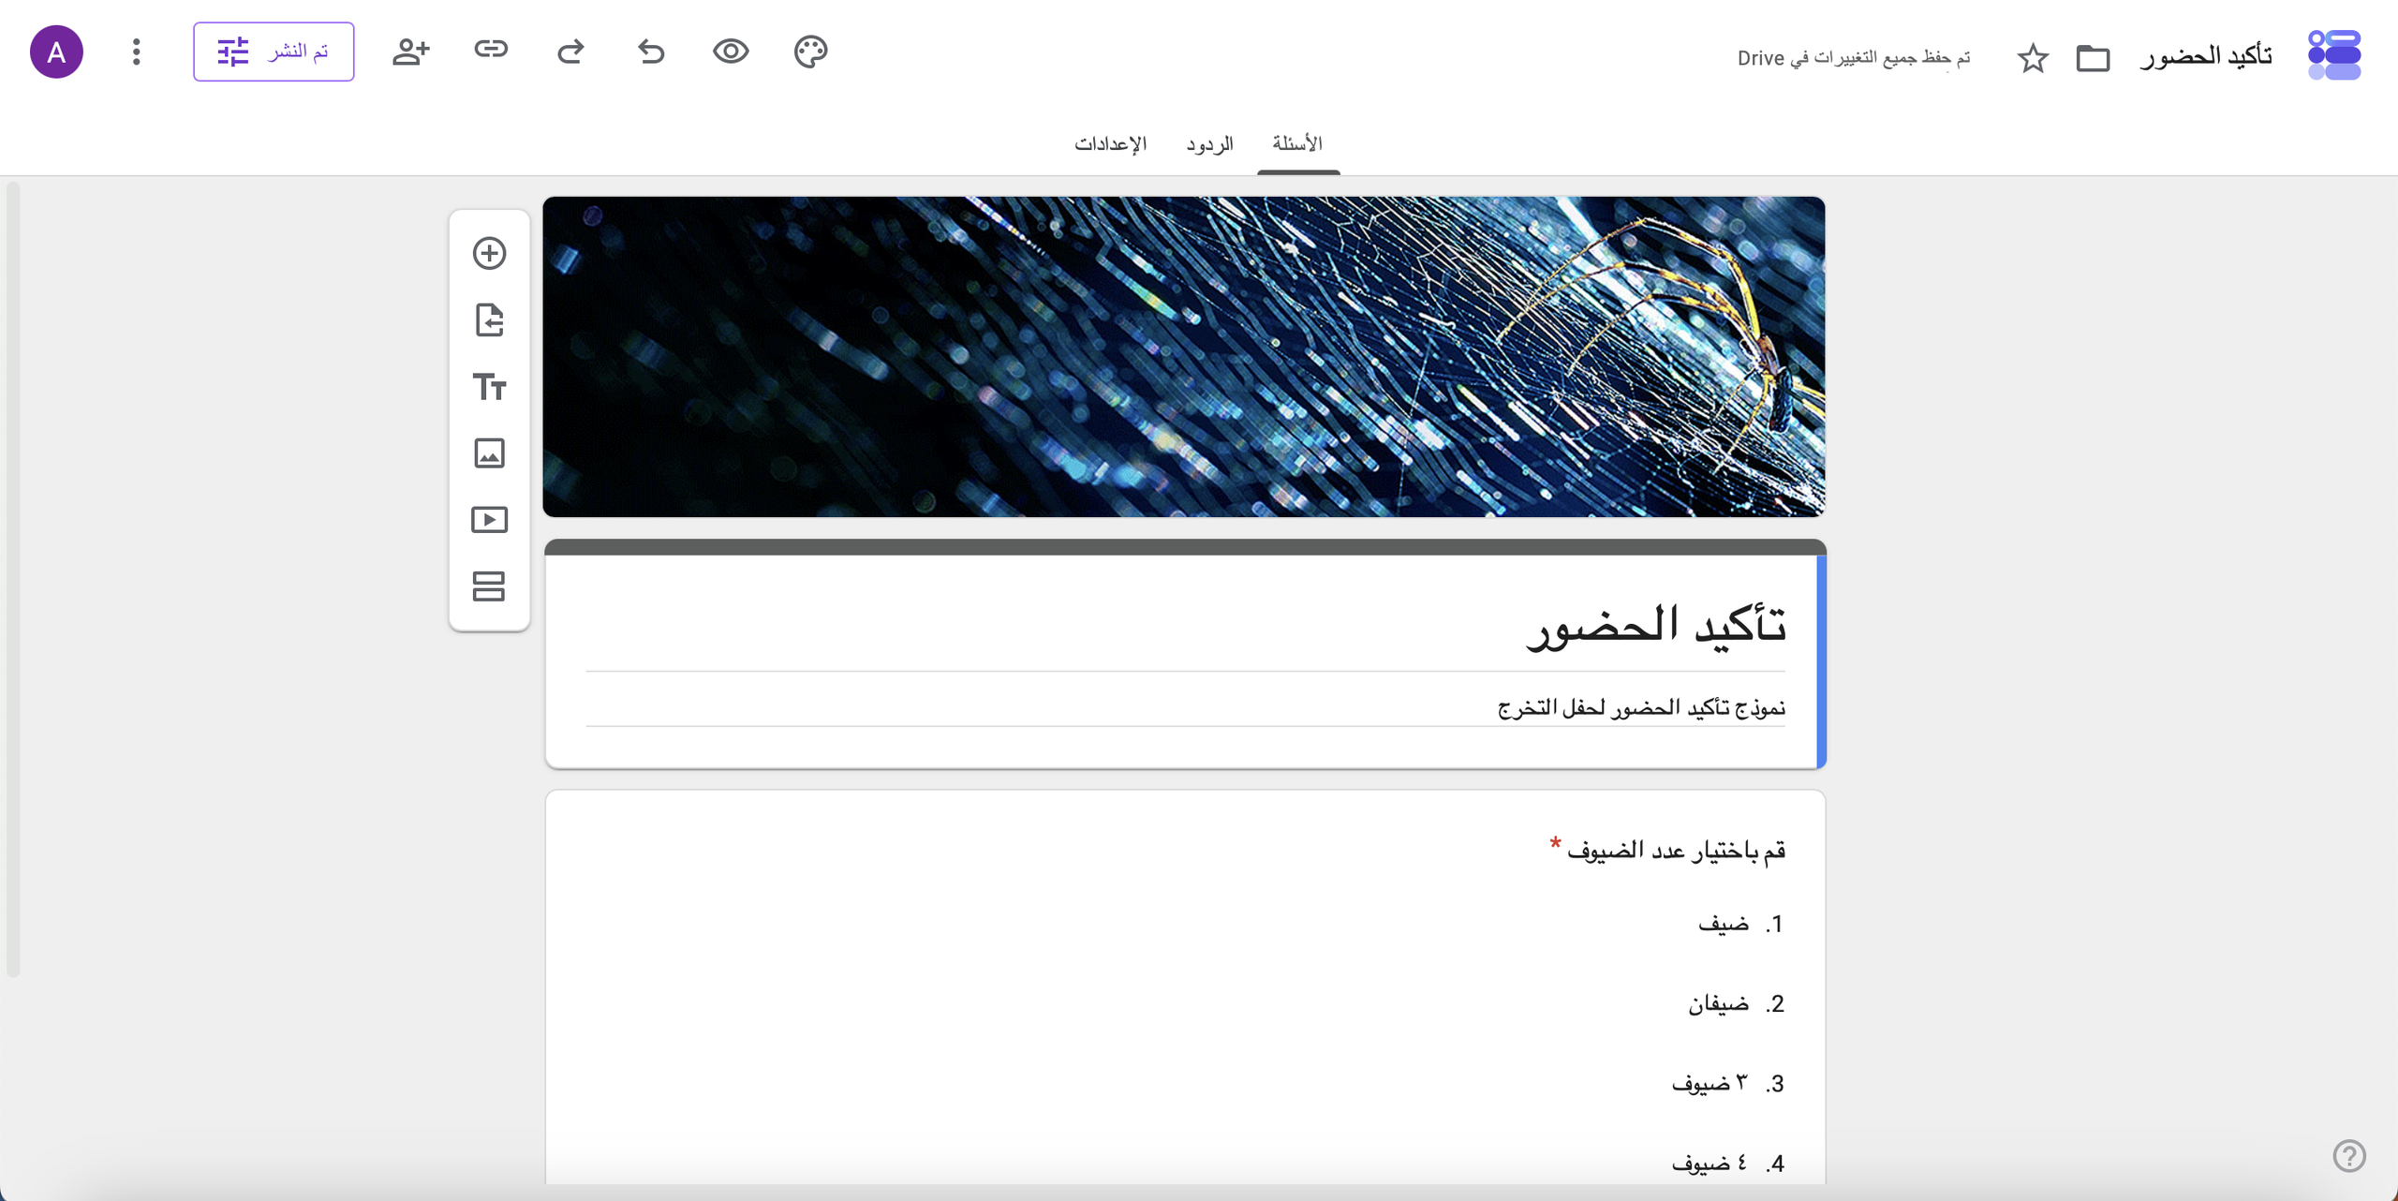Open the account avatar menu
The image size is (2398, 1201).
(x=56, y=52)
